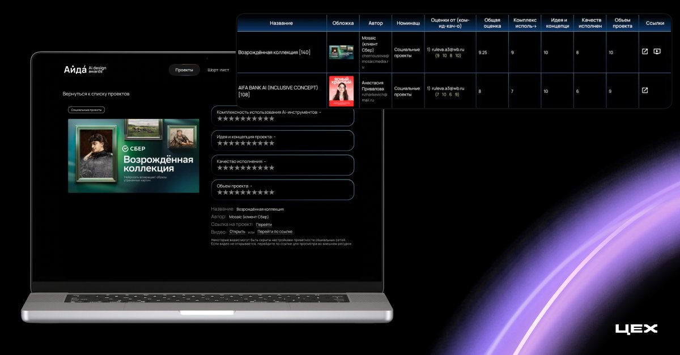Open external link icon for AIFA BANK AI row
This screenshot has height=355, width=680.
pyautogui.click(x=645, y=90)
